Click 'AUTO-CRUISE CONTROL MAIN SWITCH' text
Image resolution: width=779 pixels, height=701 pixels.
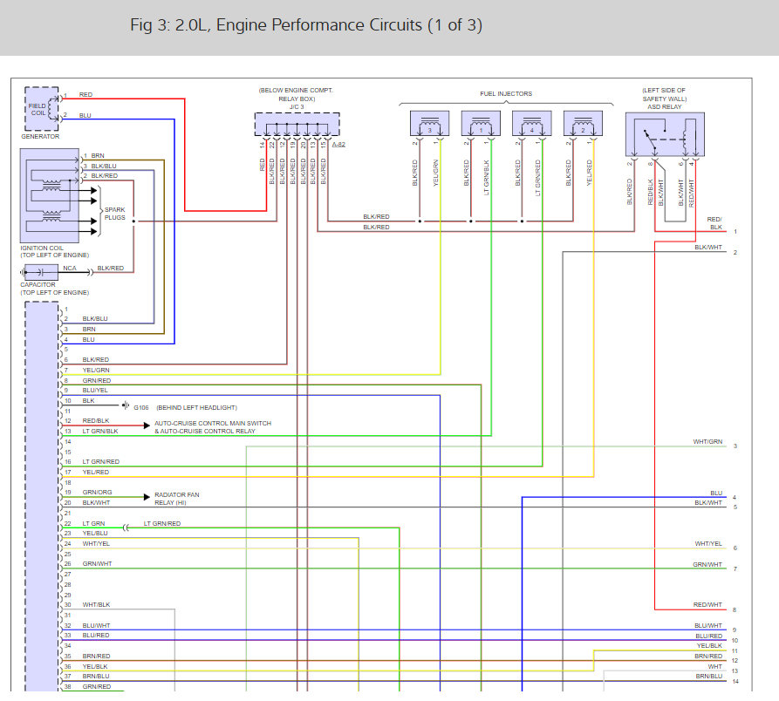[213, 424]
